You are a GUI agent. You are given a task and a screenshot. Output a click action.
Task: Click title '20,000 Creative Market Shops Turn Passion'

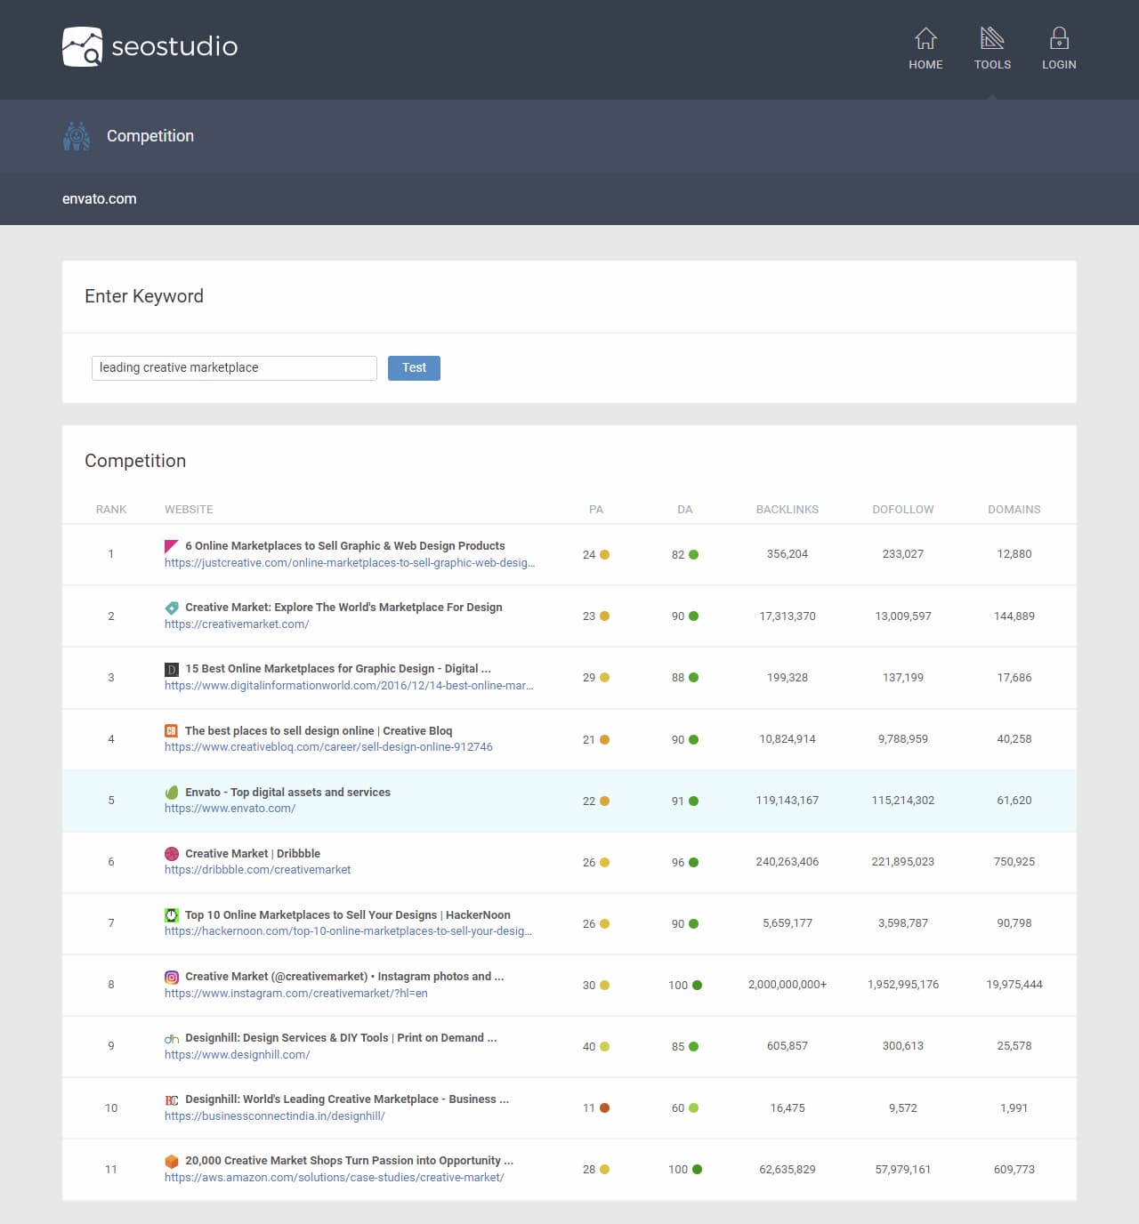pos(349,1161)
